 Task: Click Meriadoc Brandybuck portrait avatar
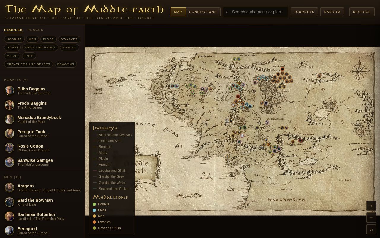(x=9, y=119)
